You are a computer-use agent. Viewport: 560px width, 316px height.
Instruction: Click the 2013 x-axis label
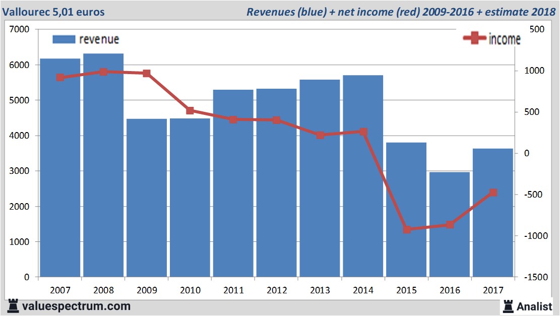pyautogui.click(x=320, y=290)
